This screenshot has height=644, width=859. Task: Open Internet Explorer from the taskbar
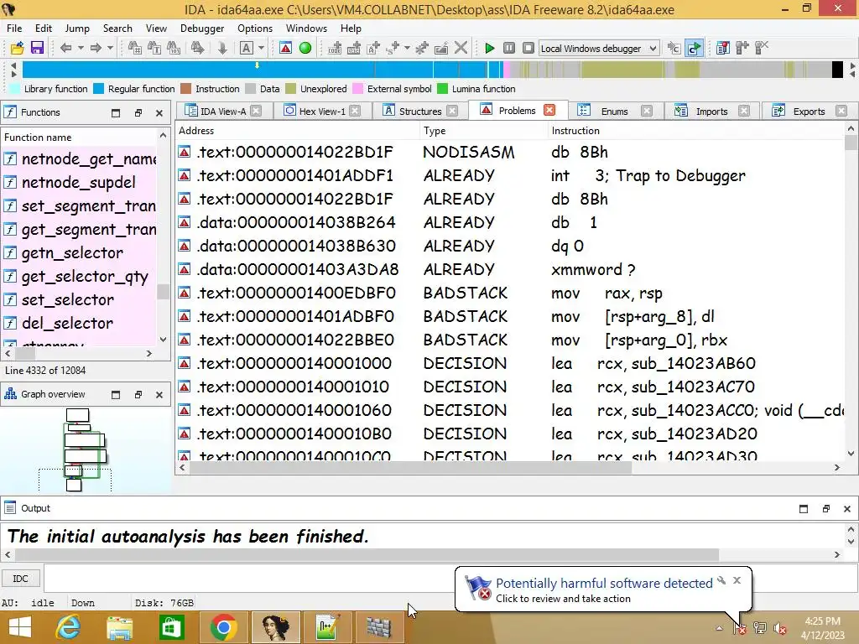tap(68, 627)
